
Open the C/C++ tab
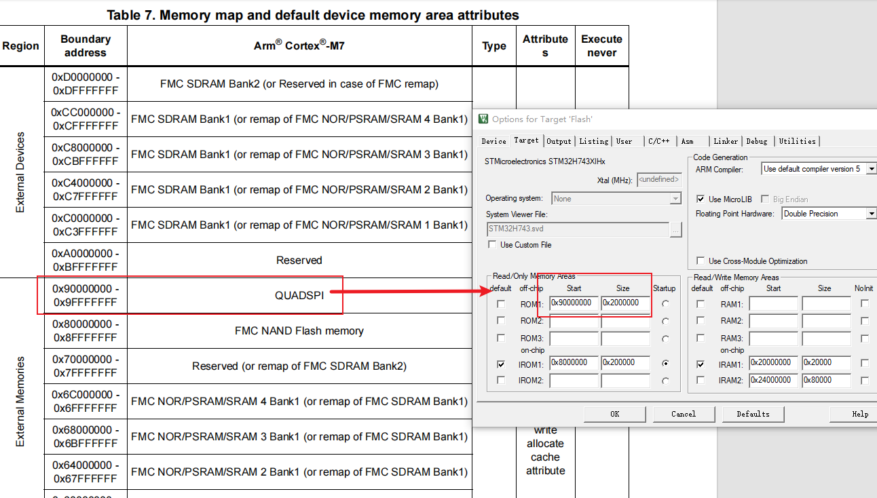point(658,141)
